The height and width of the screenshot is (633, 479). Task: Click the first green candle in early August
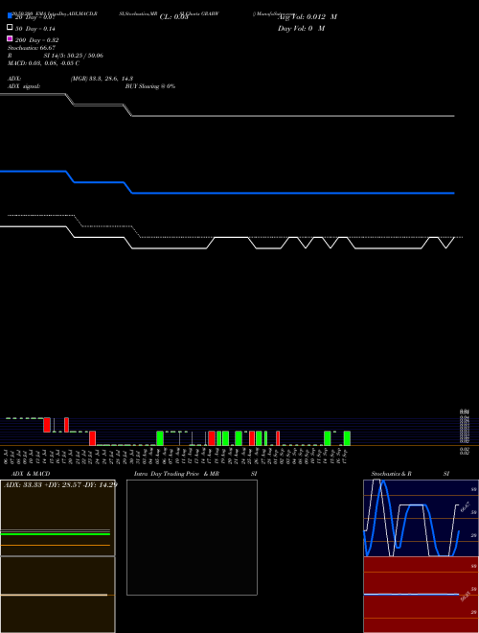pos(160,438)
